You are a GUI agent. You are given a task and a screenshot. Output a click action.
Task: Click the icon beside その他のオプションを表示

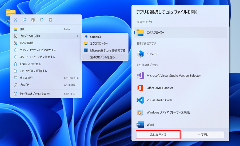point(15,94)
